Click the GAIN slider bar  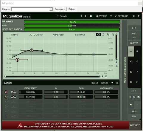(x=72, y=25)
